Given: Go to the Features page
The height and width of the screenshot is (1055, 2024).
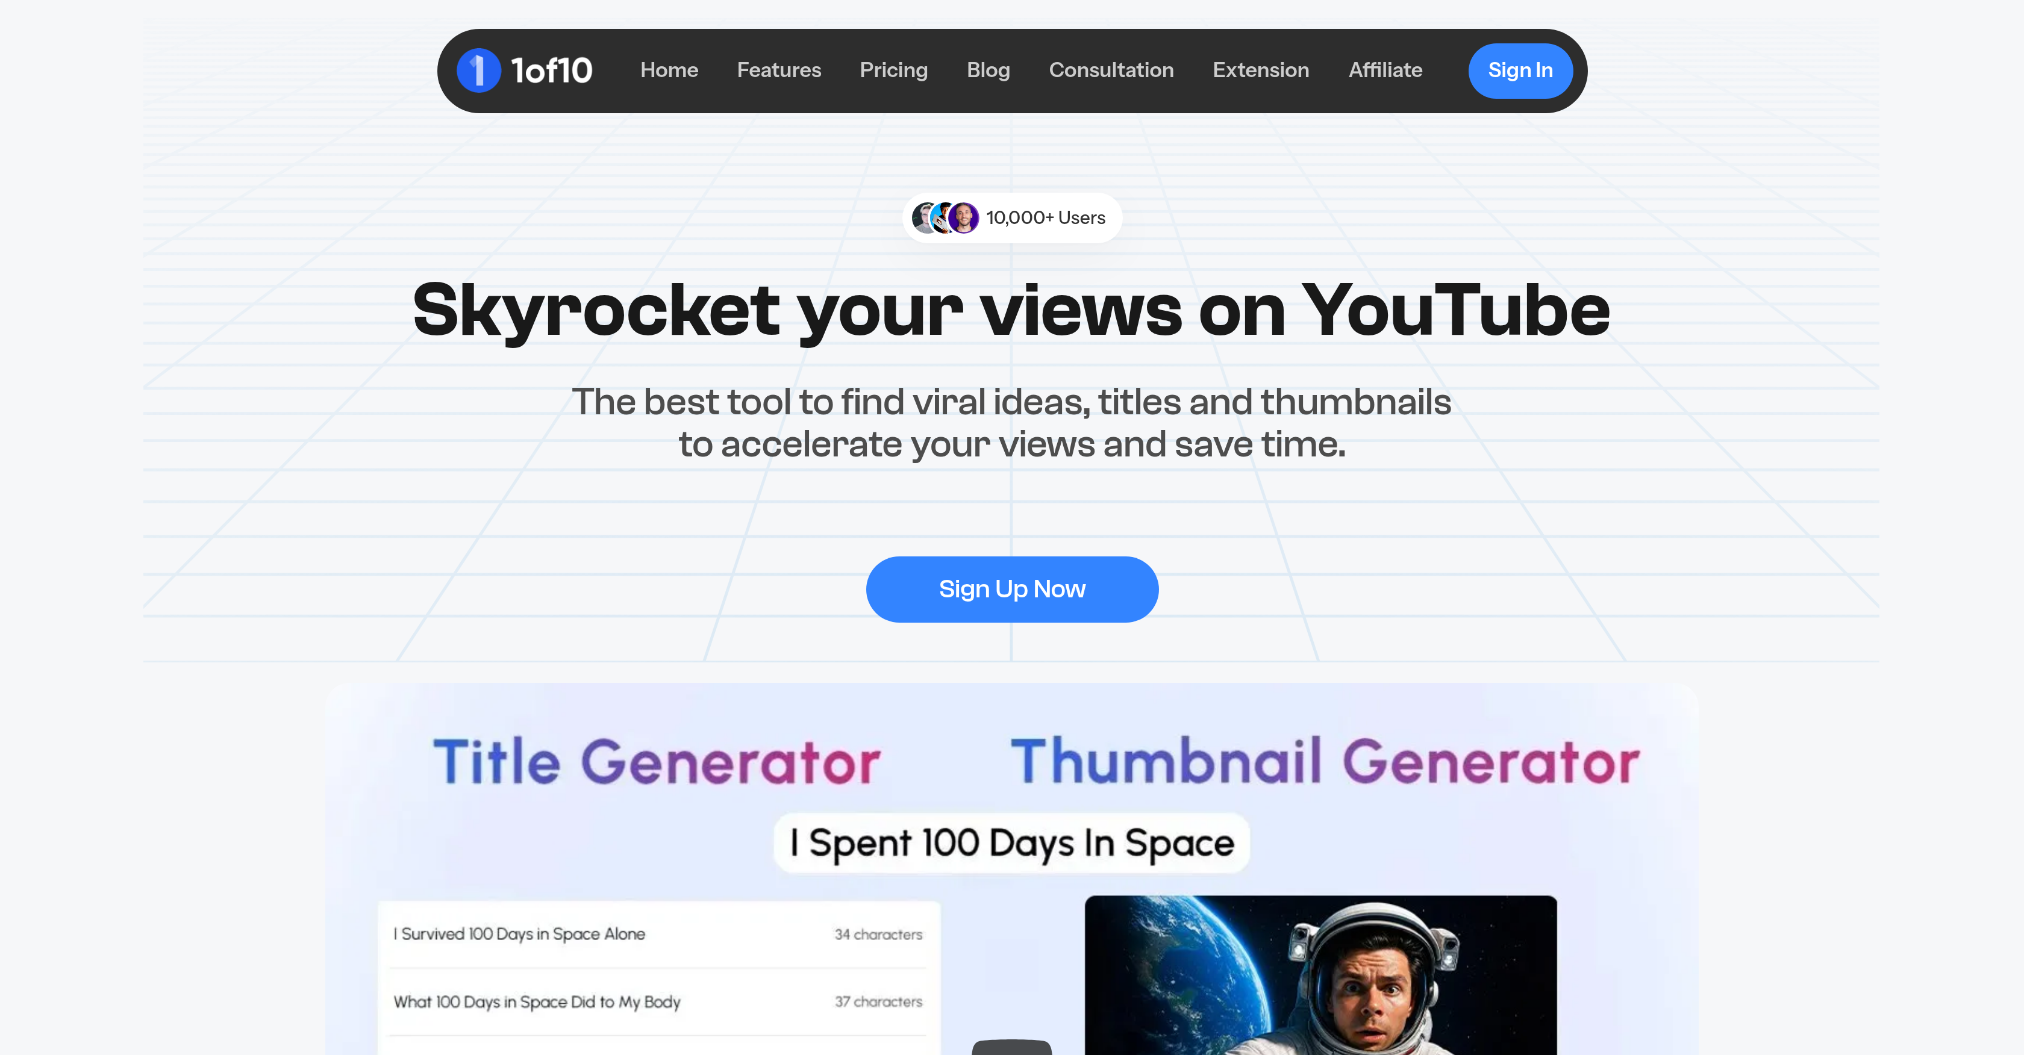Looking at the screenshot, I should click(x=779, y=70).
